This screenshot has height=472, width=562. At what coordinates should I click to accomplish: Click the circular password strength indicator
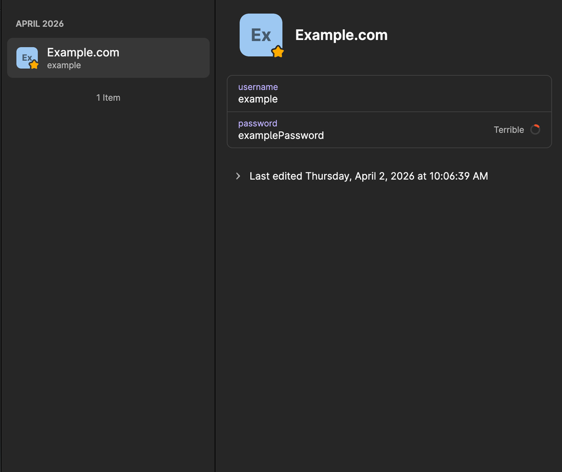[x=535, y=130]
